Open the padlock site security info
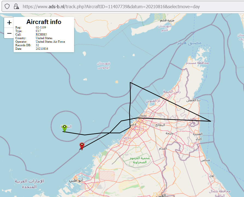The width and height of the screenshot is (244, 197). pyautogui.click(x=16, y=7)
